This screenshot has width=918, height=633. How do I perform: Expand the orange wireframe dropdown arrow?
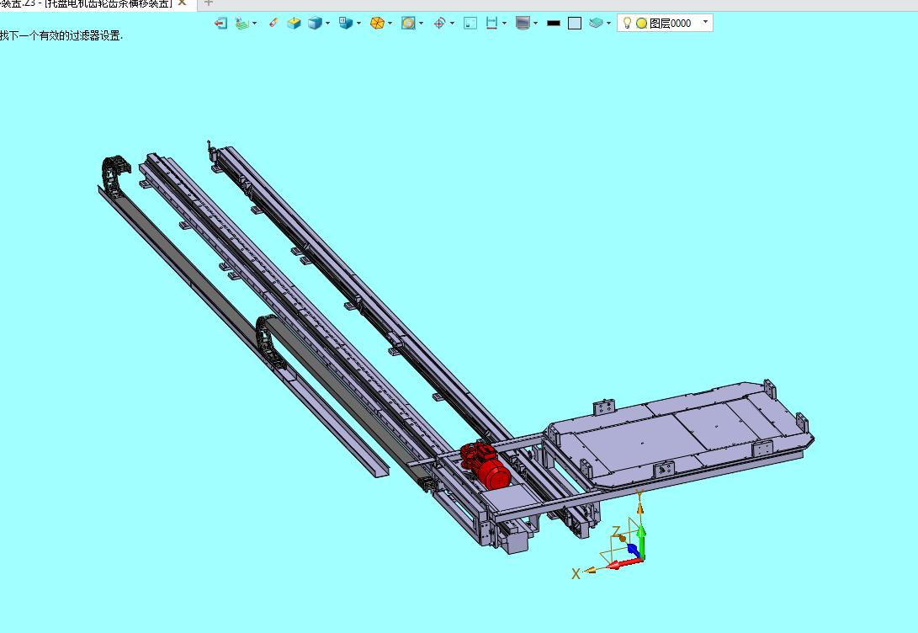pyautogui.click(x=390, y=24)
